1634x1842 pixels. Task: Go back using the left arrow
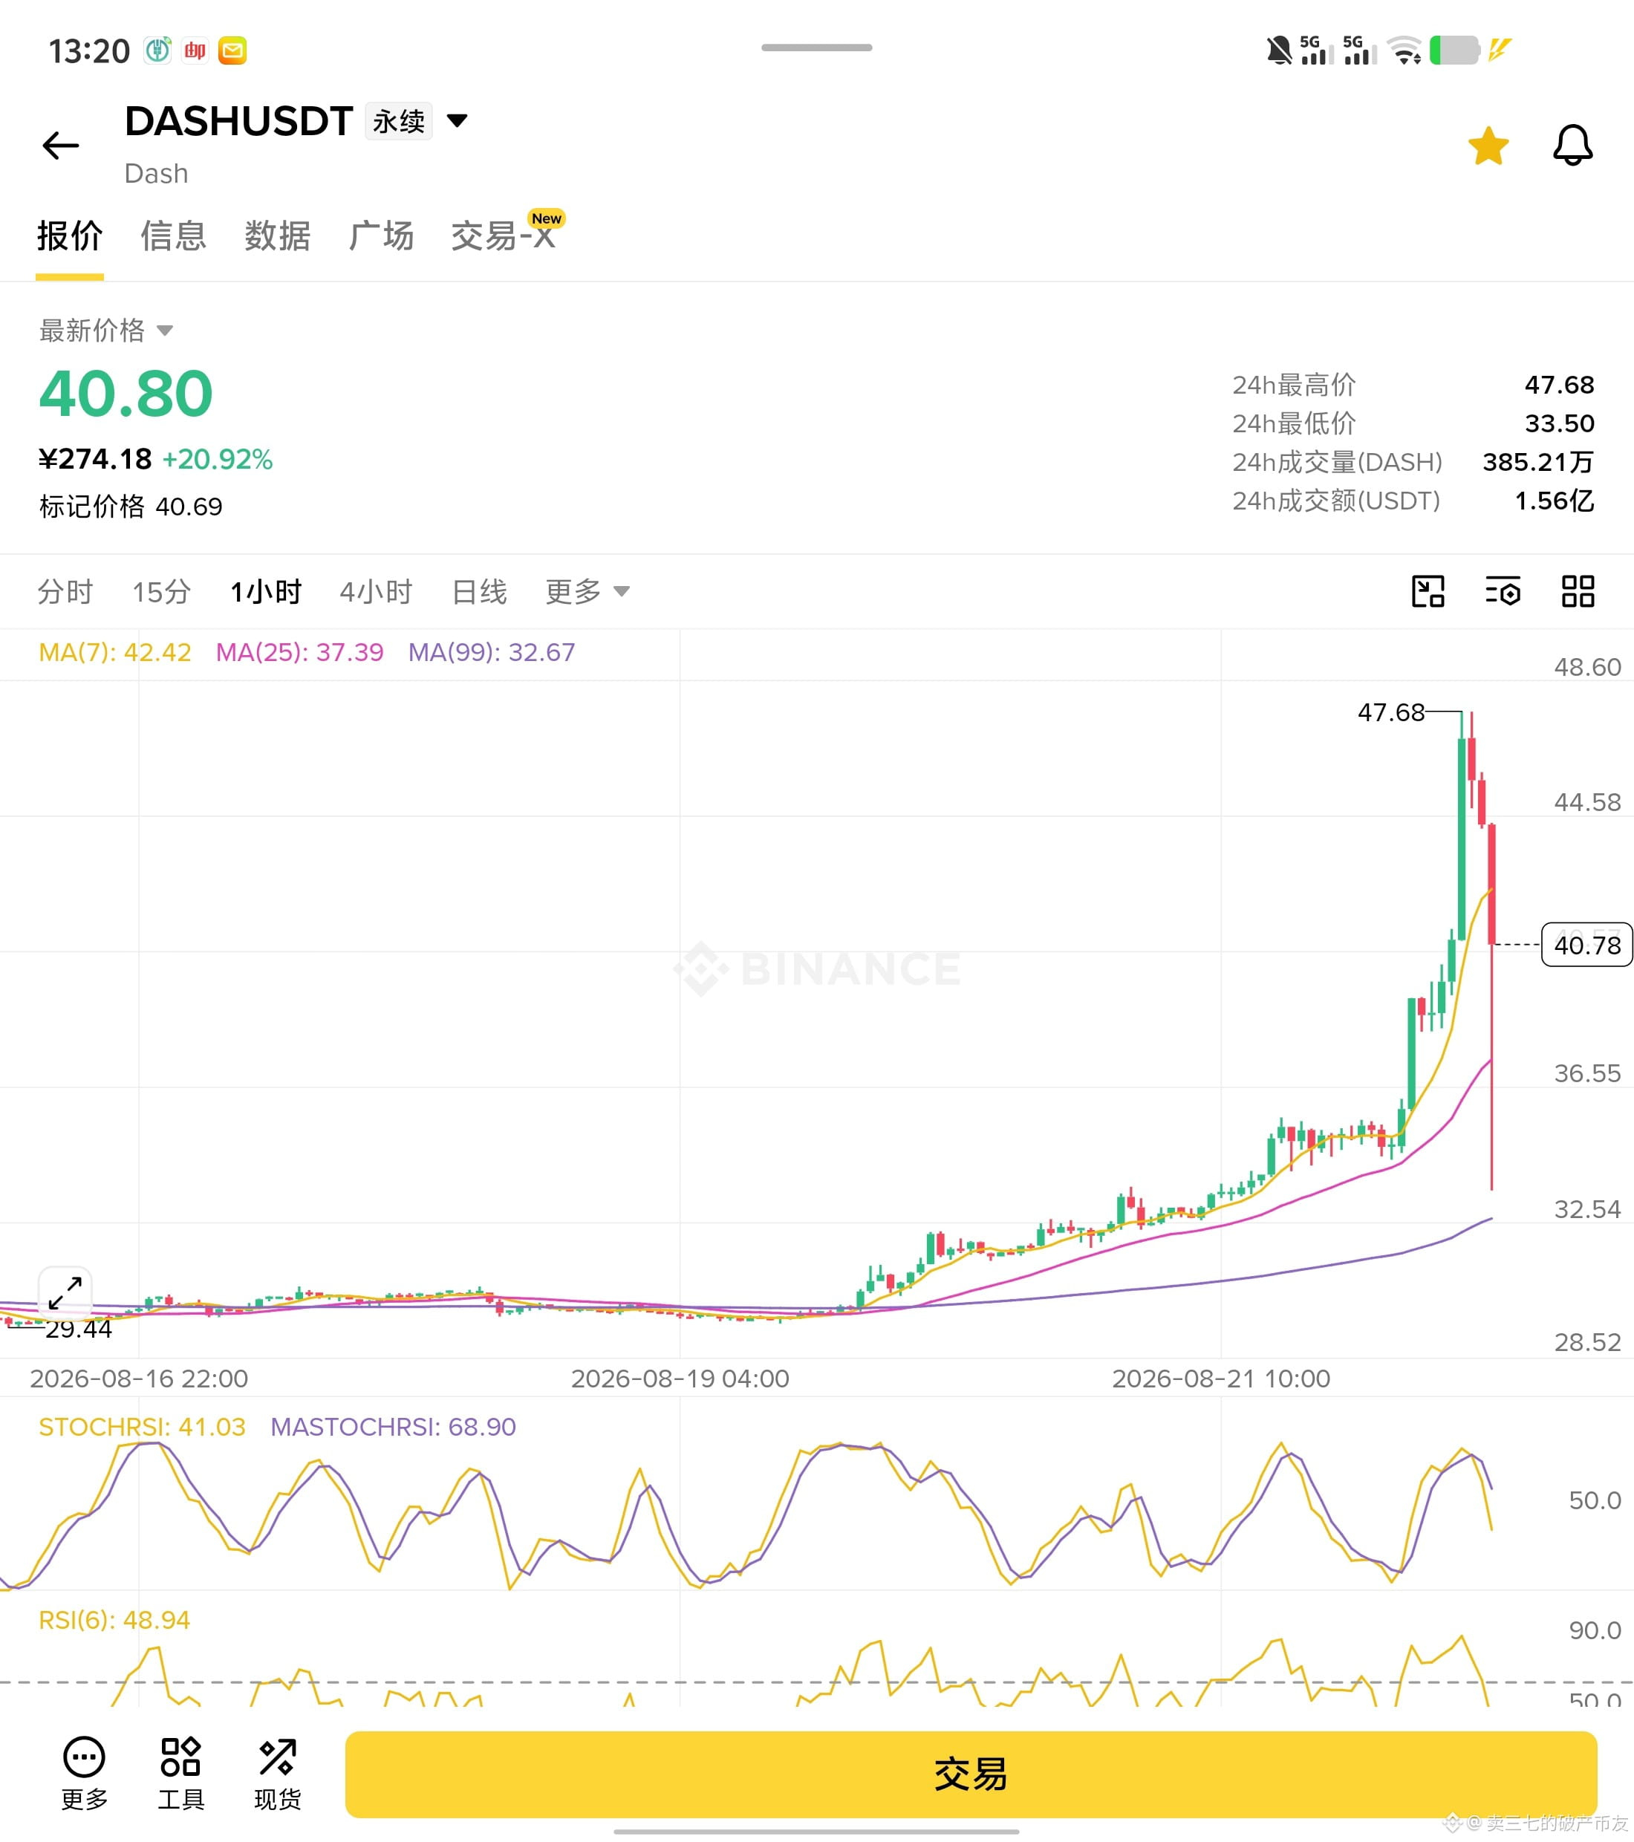[x=60, y=145]
